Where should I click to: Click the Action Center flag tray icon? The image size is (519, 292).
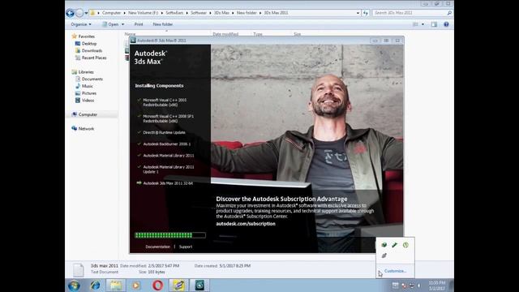coord(404,285)
